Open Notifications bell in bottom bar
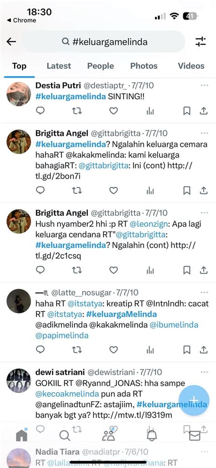Image resolution: width=216 pixels, height=468 pixels. 152,436
